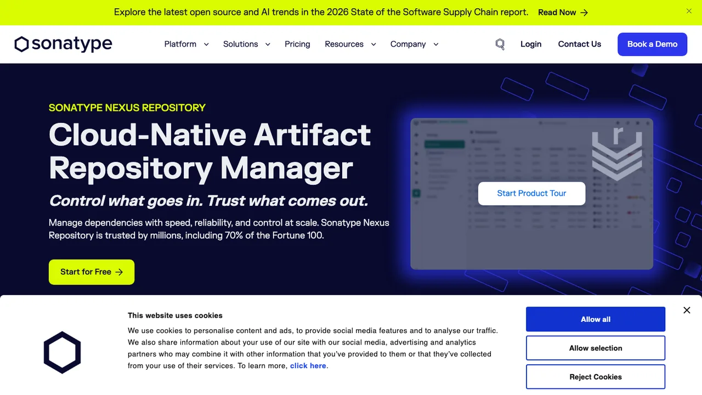Click the Start Product Tour button
The image size is (702, 395).
pos(531,194)
